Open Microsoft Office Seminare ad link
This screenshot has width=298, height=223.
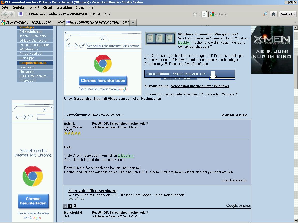(x=92, y=191)
